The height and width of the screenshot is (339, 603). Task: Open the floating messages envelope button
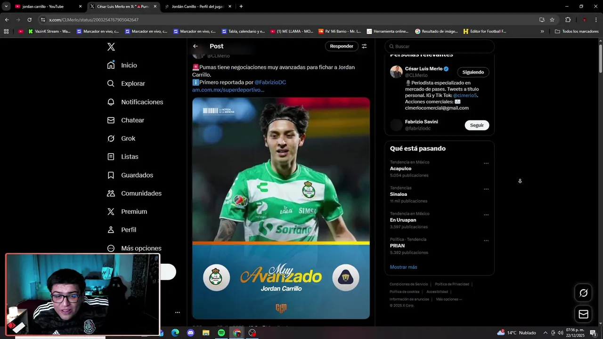[x=583, y=314]
